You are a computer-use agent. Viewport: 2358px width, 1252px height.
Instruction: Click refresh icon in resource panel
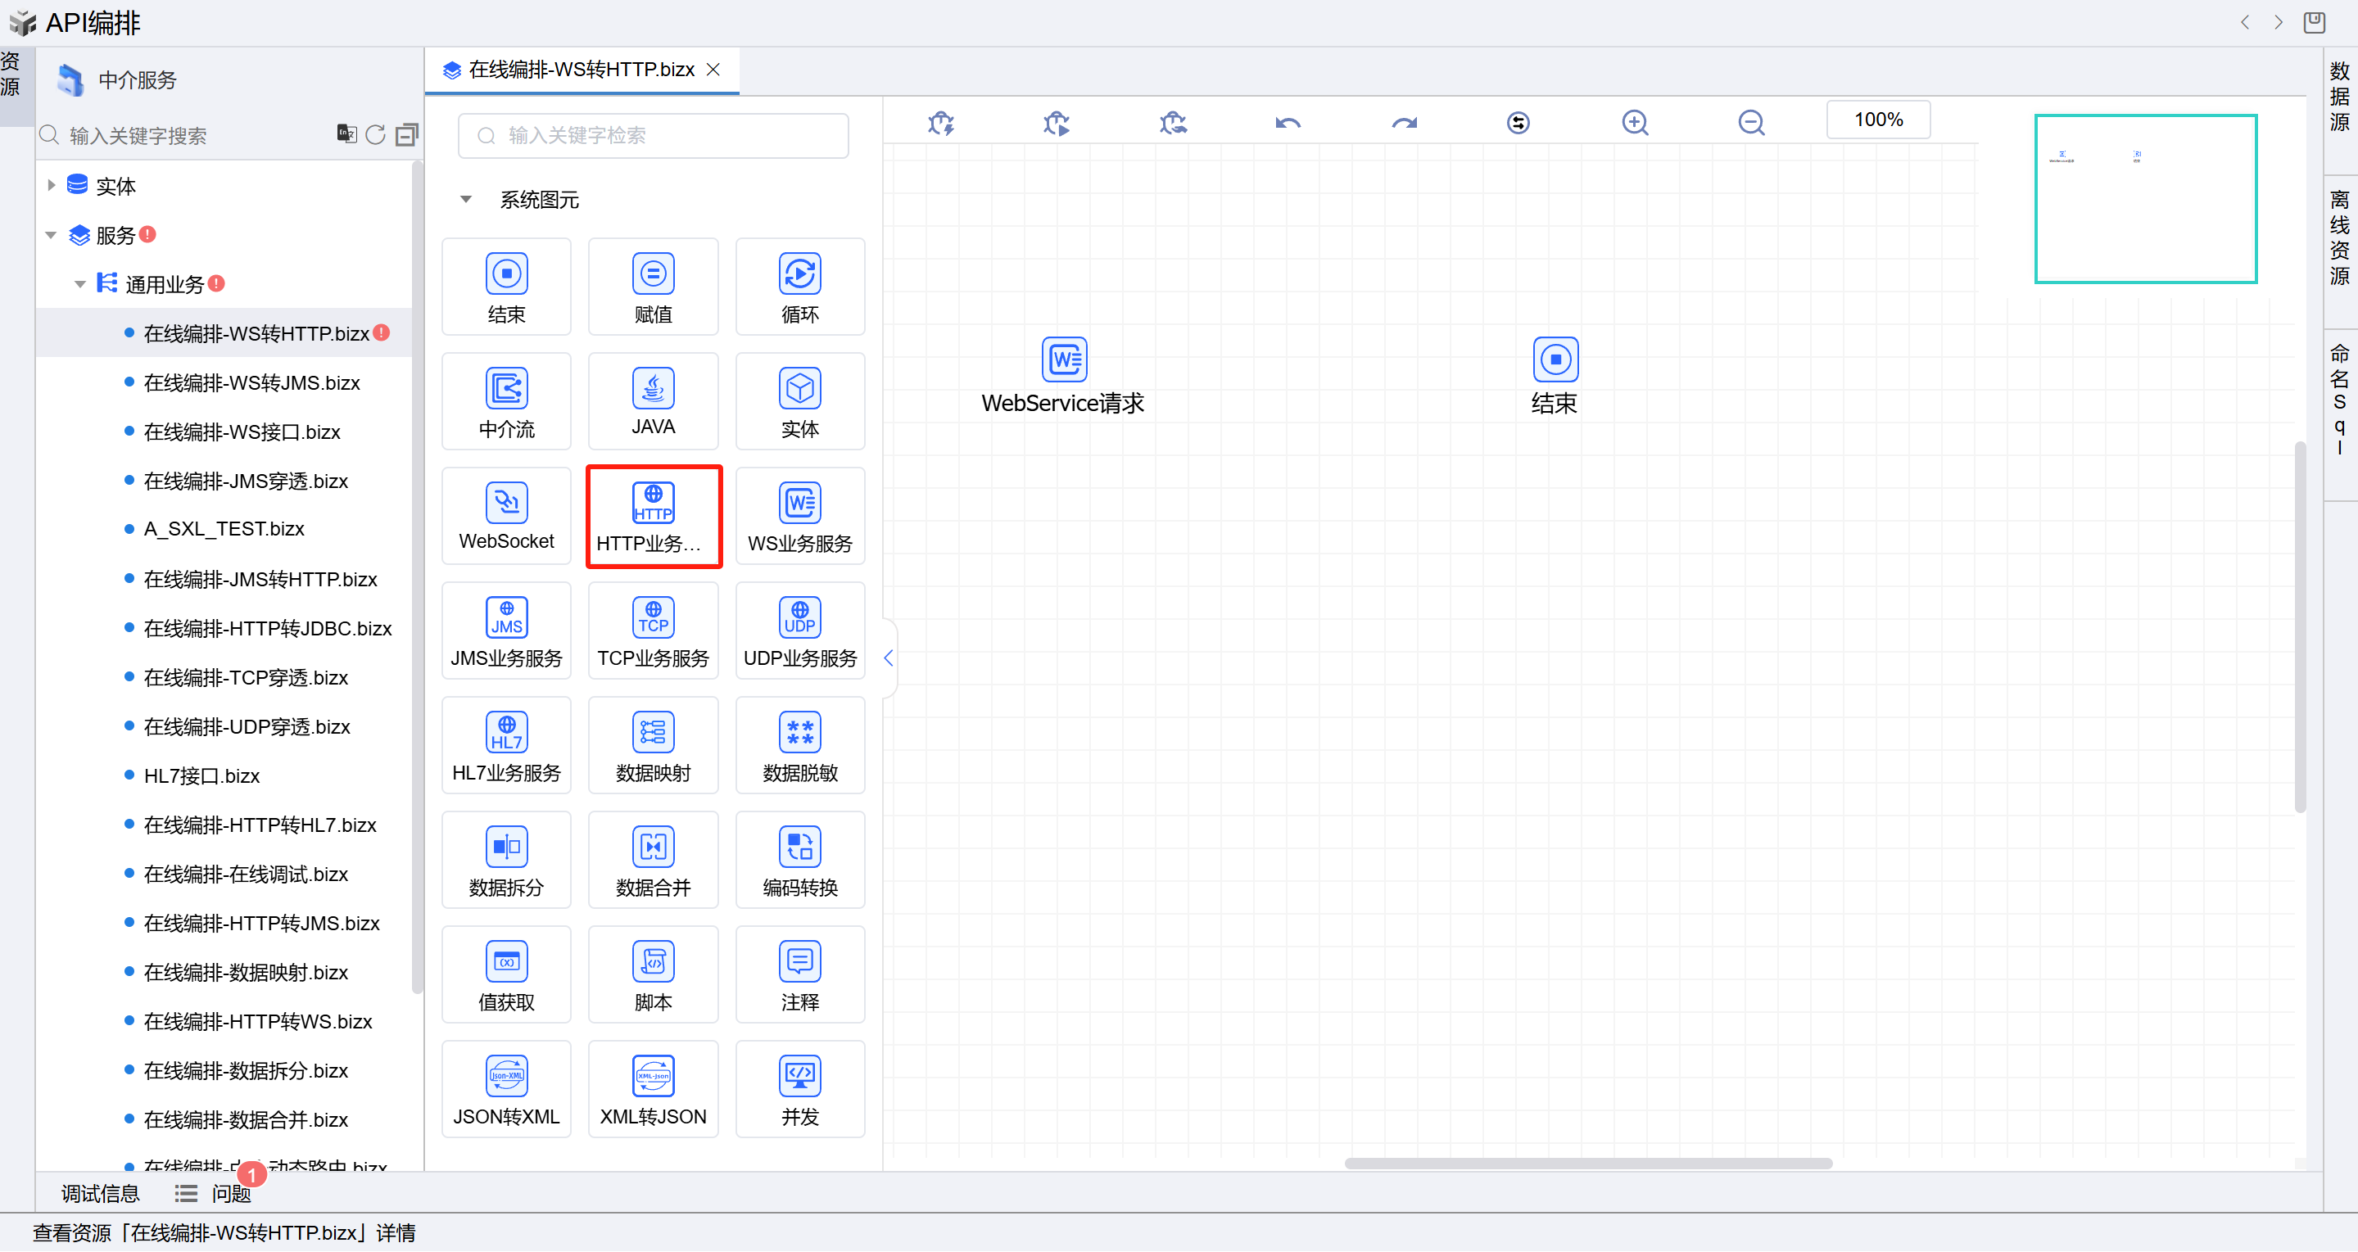tap(375, 135)
